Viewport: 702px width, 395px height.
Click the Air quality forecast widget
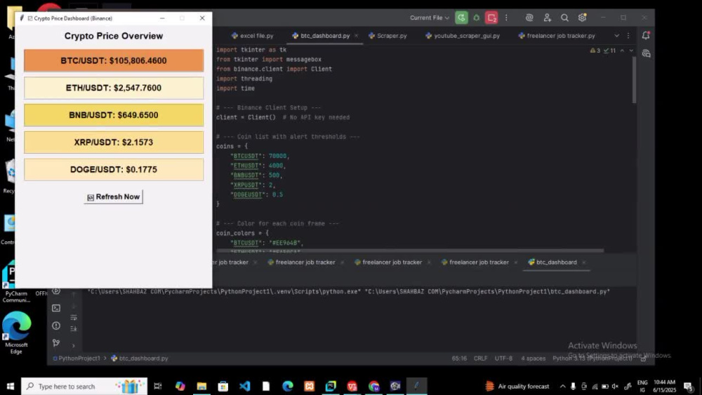pyautogui.click(x=517, y=386)
